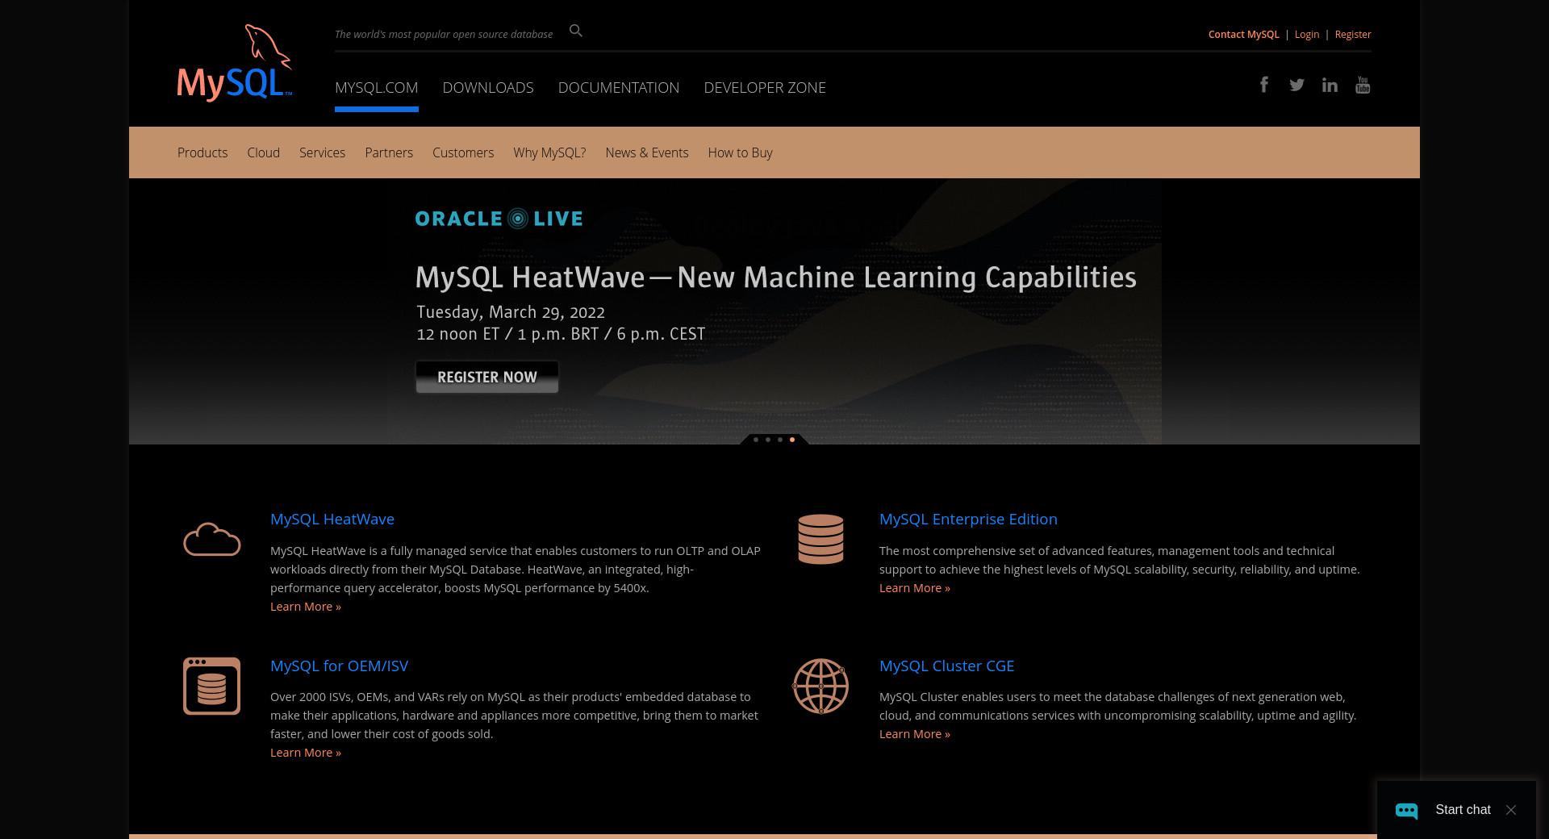The image size is (1549, 839).
Task: Open the Customers menu item
Action: pyautogui.click(x=463, y=152)
